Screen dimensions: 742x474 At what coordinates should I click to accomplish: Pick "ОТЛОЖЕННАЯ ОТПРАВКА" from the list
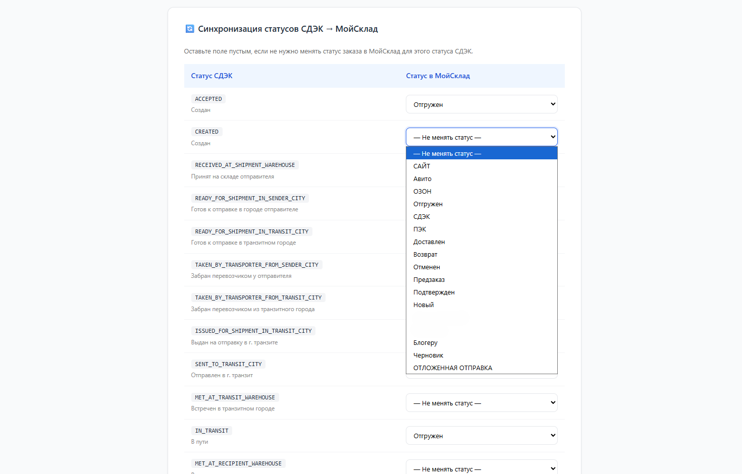[x=482, y=368]
